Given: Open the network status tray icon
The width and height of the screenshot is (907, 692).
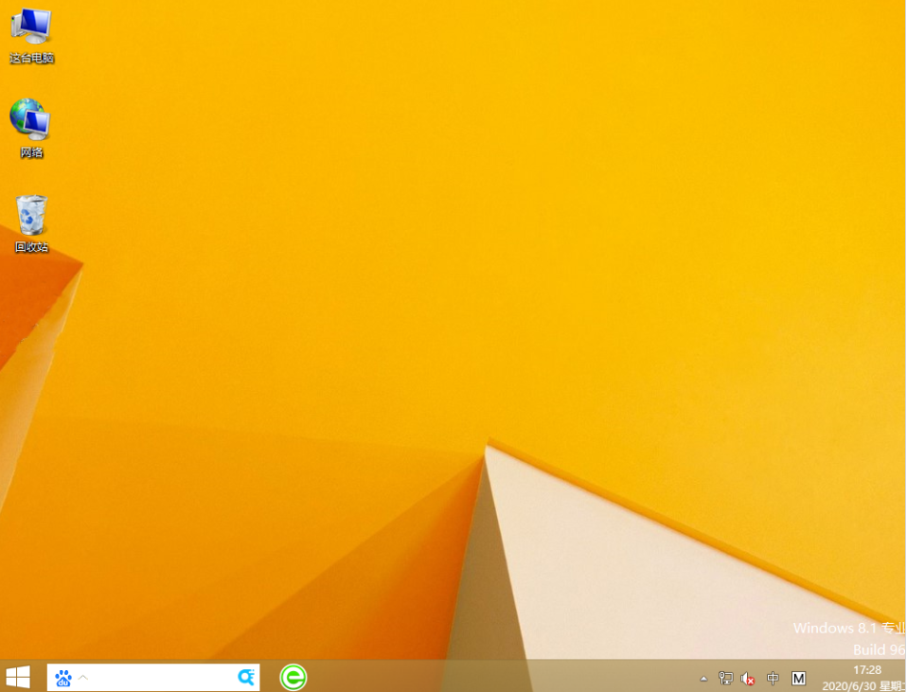Looking at the screenshot, I should point(725,678).
